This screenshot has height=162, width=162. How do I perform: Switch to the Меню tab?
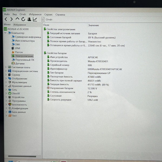point(7,25)
